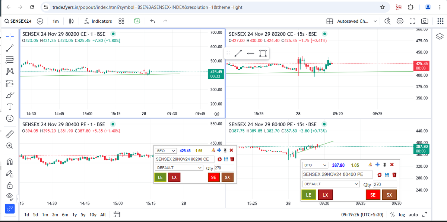
Task: Open object tree layers icon on right sidebar
Action: click(x=440, y=36)
